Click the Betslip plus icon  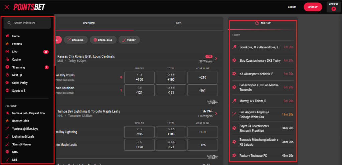(x=334, y=9)
